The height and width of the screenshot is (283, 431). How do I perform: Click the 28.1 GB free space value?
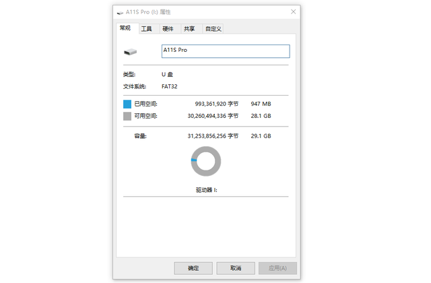click(261, 116)
